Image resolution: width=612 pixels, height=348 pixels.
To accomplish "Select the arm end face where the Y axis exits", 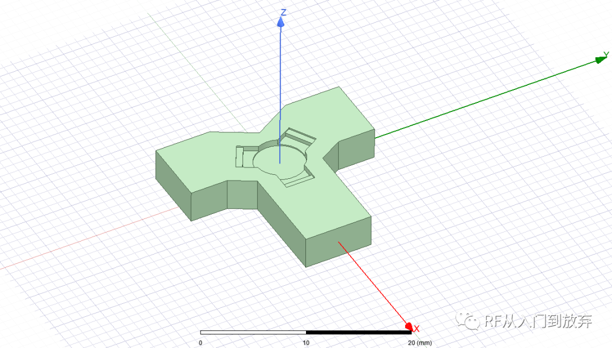I will coord(356,149).
